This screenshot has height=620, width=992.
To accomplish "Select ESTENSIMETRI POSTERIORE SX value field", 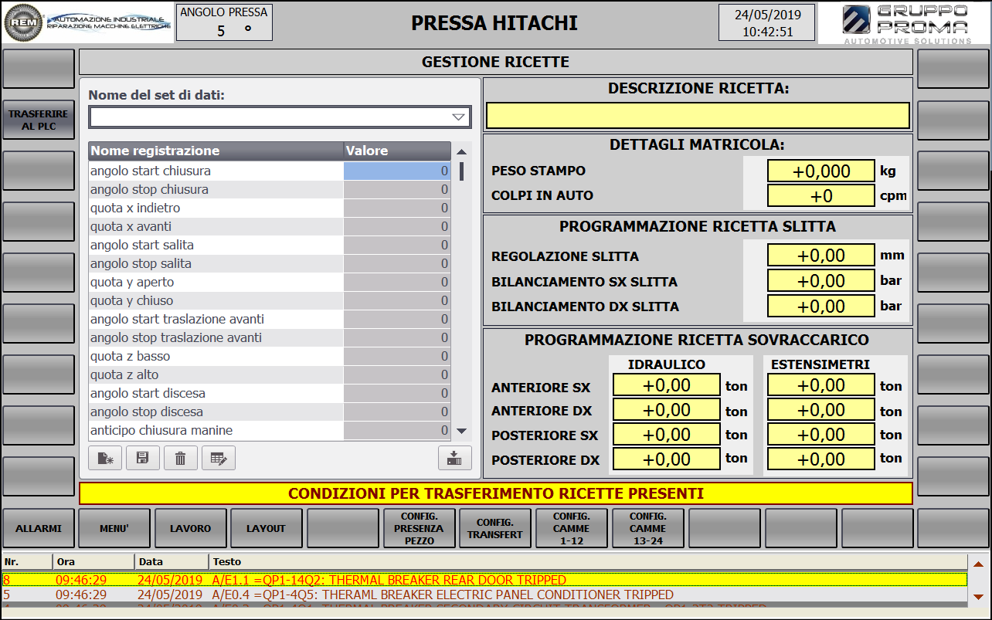I will coord(821,435).
